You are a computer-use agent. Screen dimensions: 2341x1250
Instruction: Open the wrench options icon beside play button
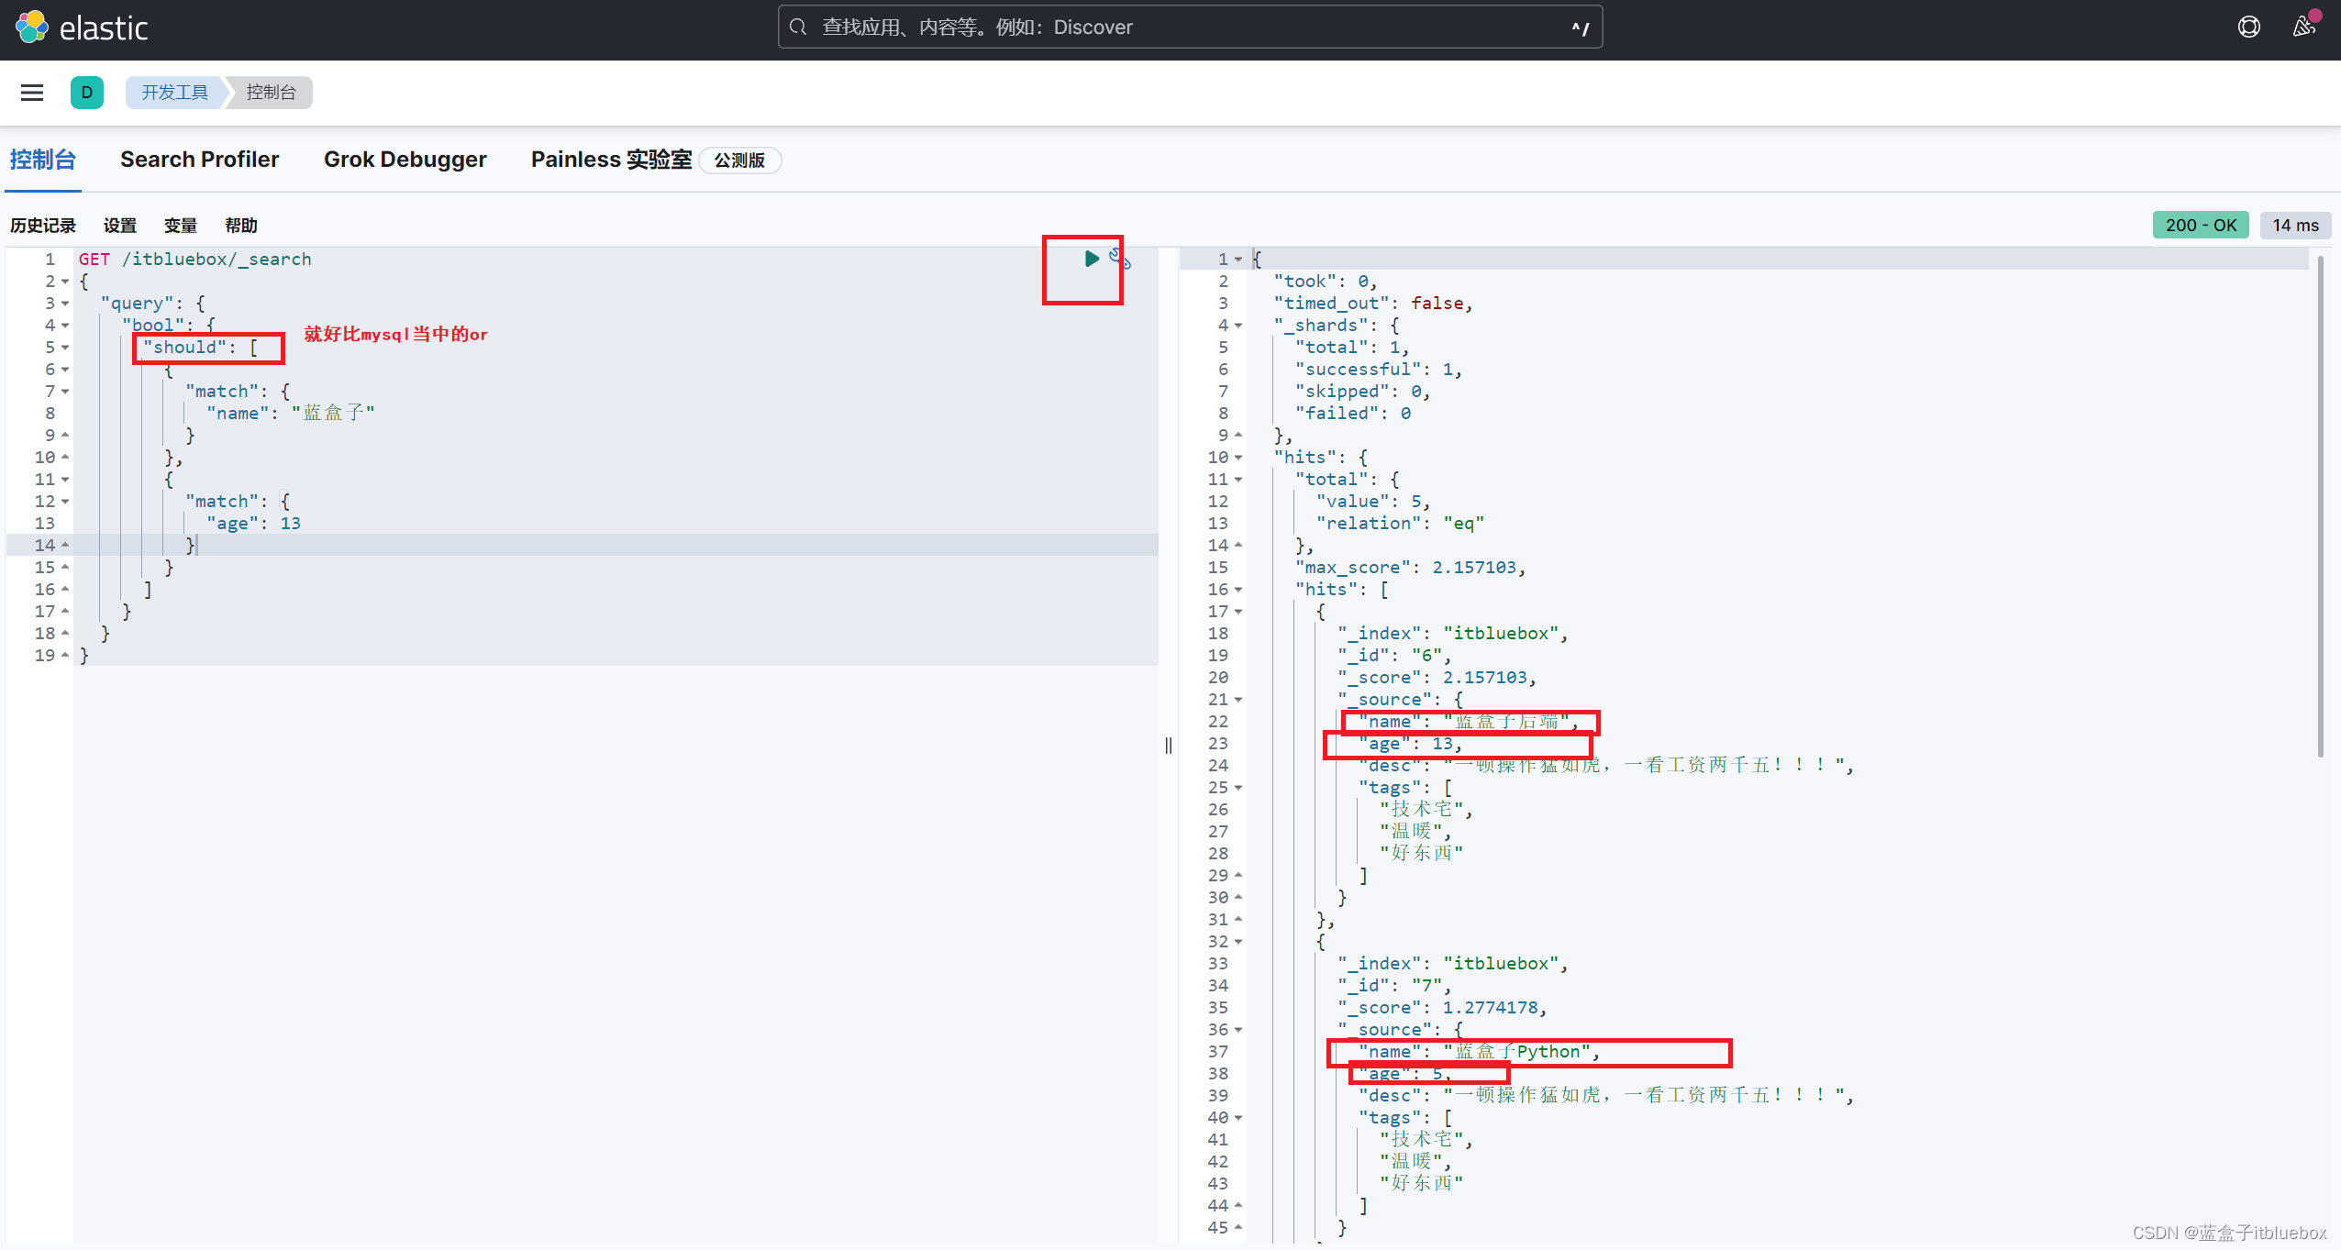1119,259
